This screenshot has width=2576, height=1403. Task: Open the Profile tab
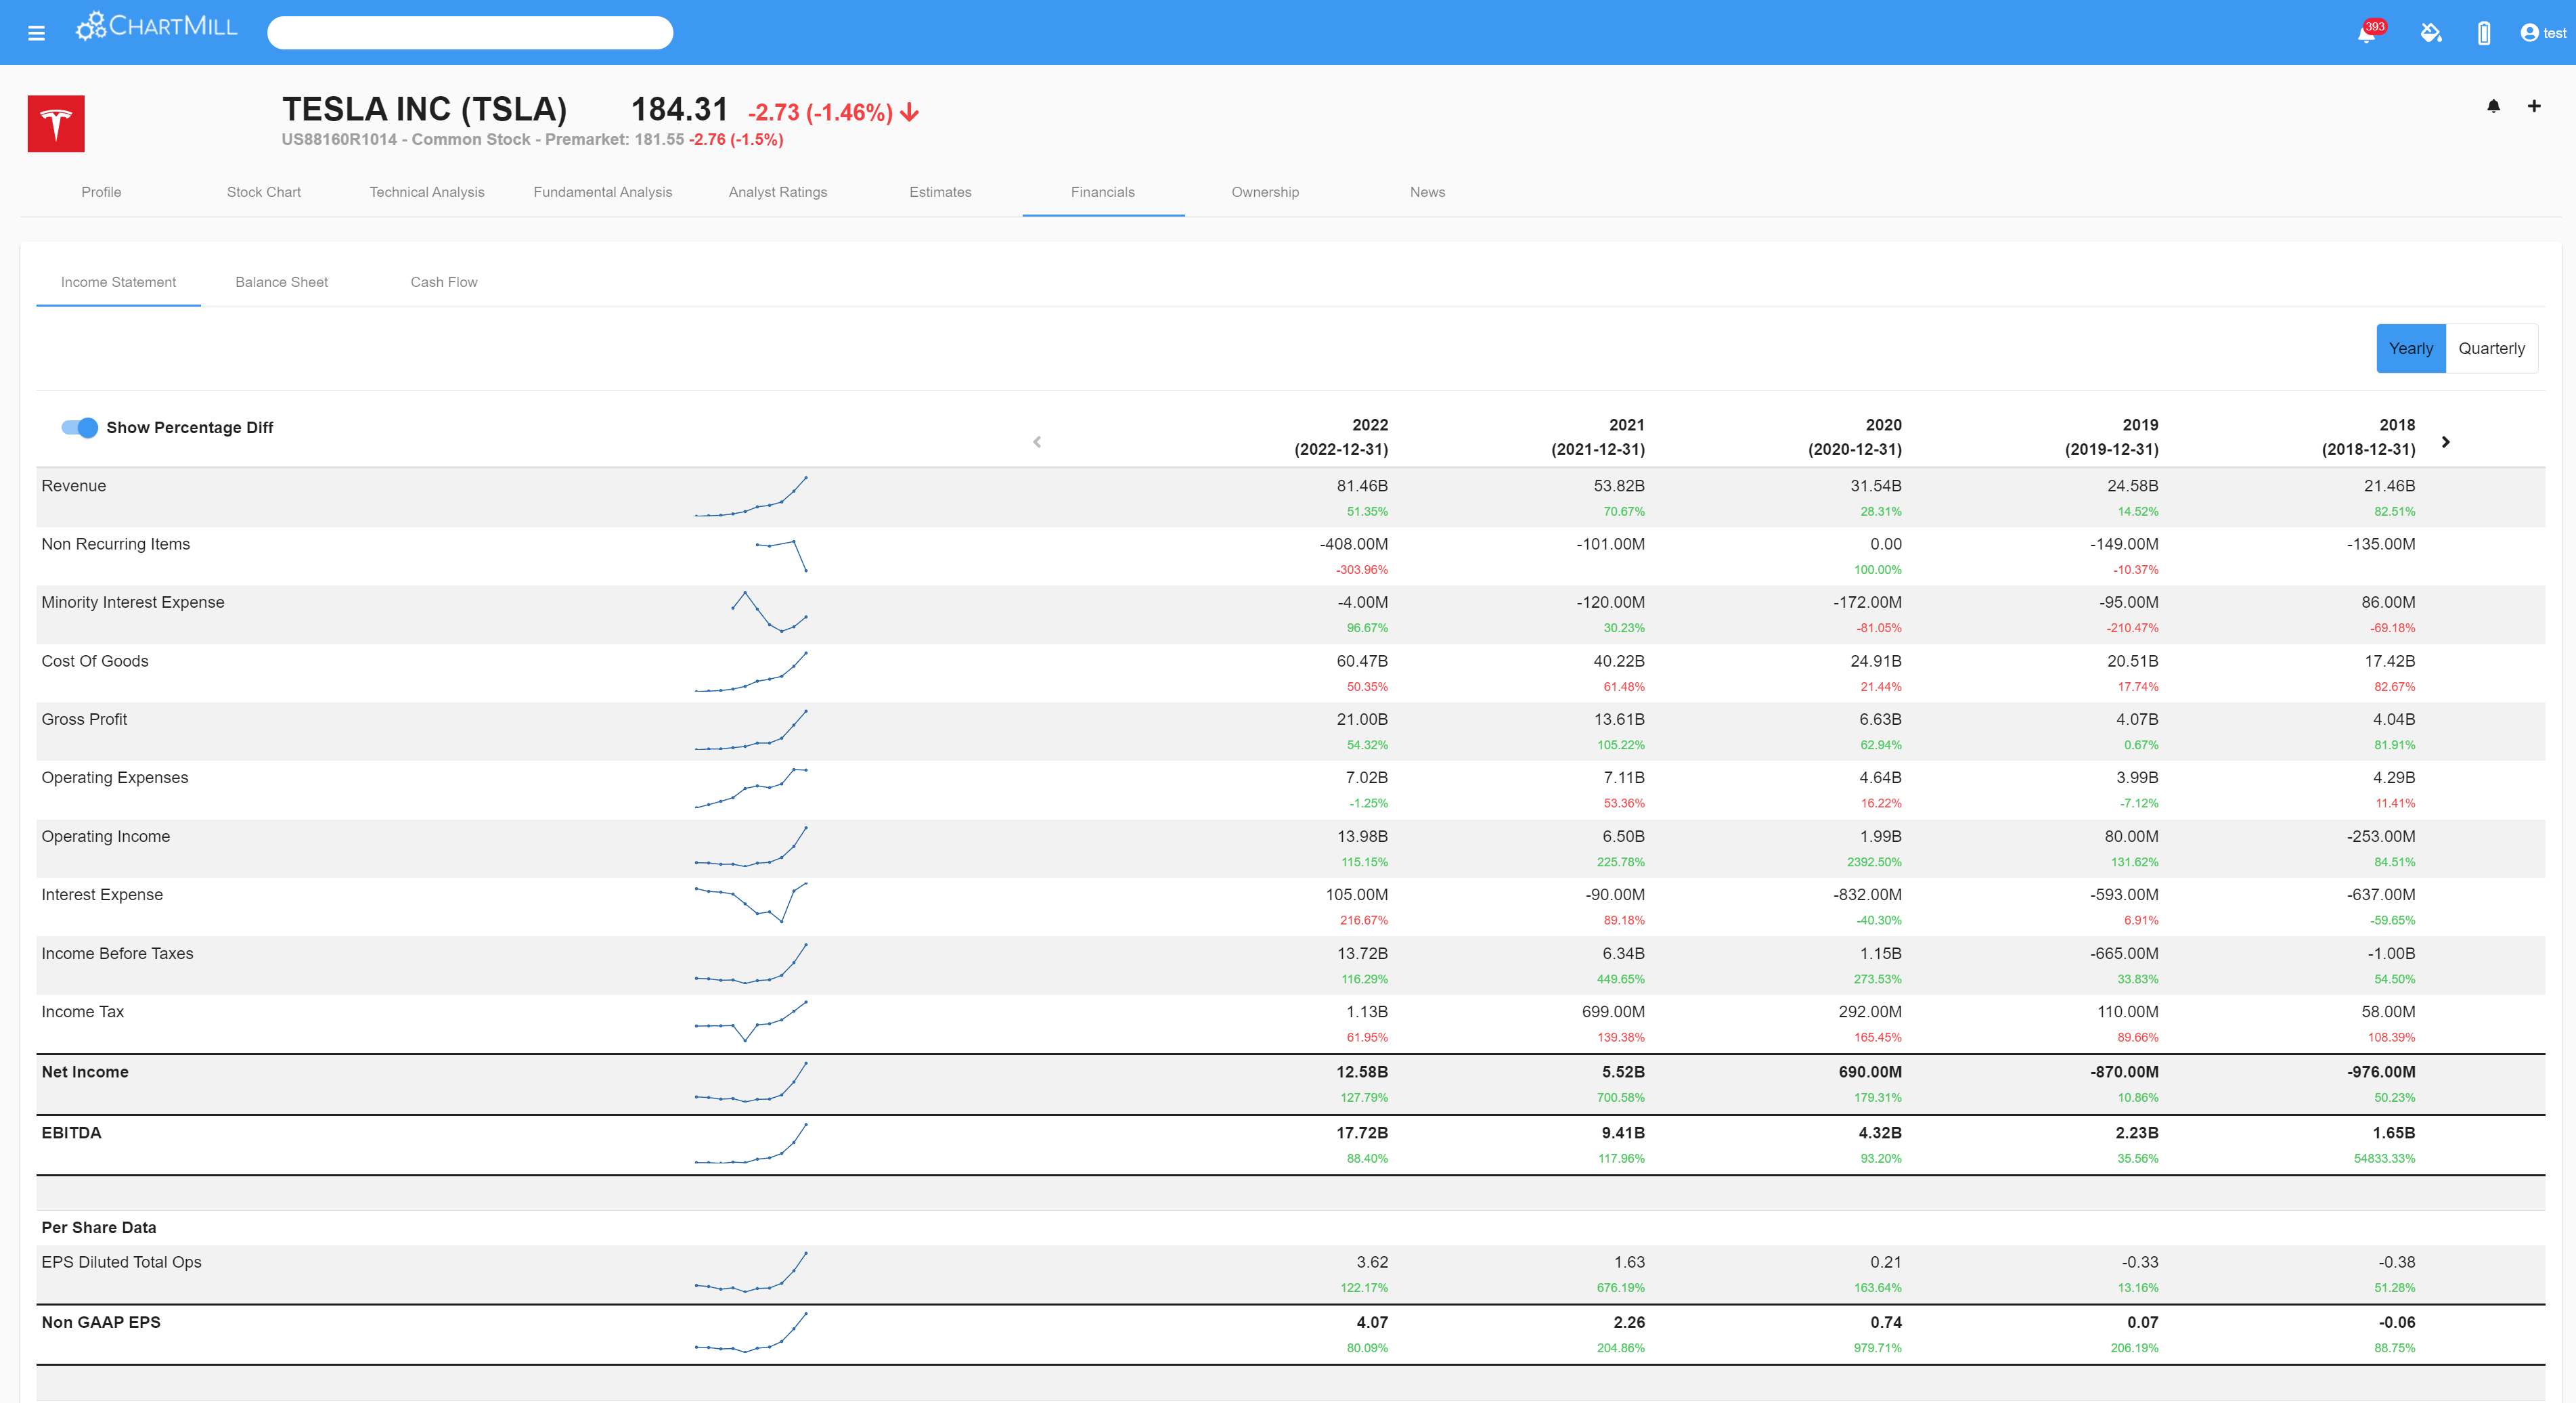pos(101,192)
